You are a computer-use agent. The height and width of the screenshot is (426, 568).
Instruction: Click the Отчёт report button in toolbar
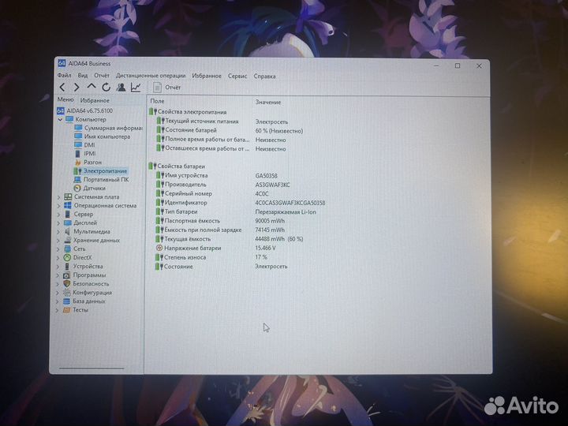coord(167,88)
